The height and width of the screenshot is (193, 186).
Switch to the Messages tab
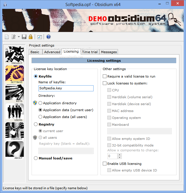tap(109, 52)
